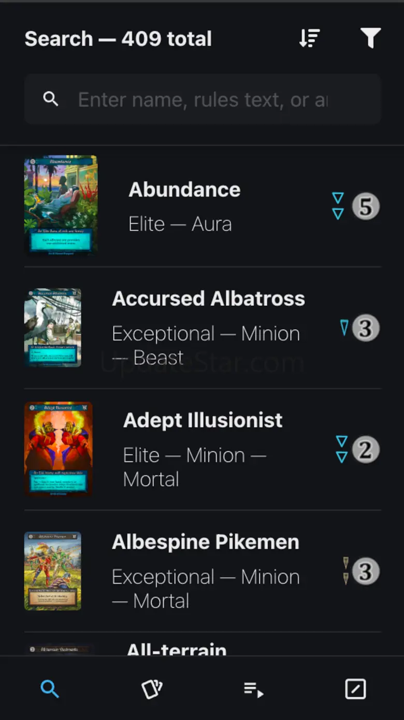Click the Albespine Pikemen cost 3 badge
The image size is (404, 720).
(x=366, y=572)
